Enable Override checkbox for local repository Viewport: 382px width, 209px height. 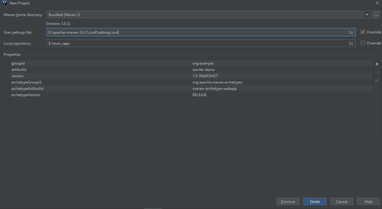[363, 43]
